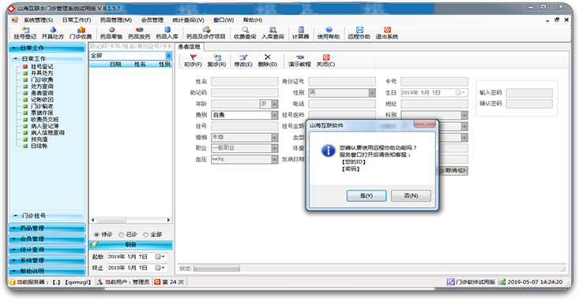This screenshot has width=579, height=300.
Task: Open the 帮助(H) menu
Action: (252, 20)
